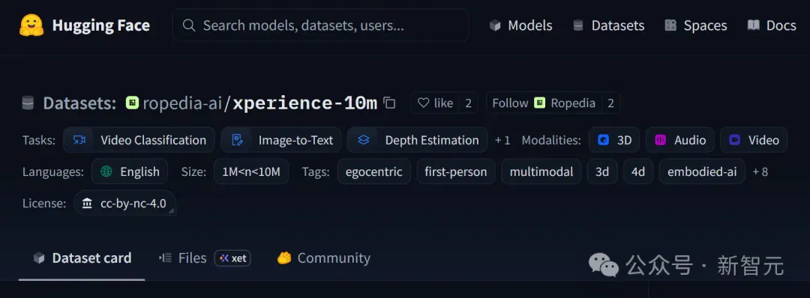810x298 pixels.
Task: Expand the '+ 8' additional tags
Action: (x=760, y=171)
